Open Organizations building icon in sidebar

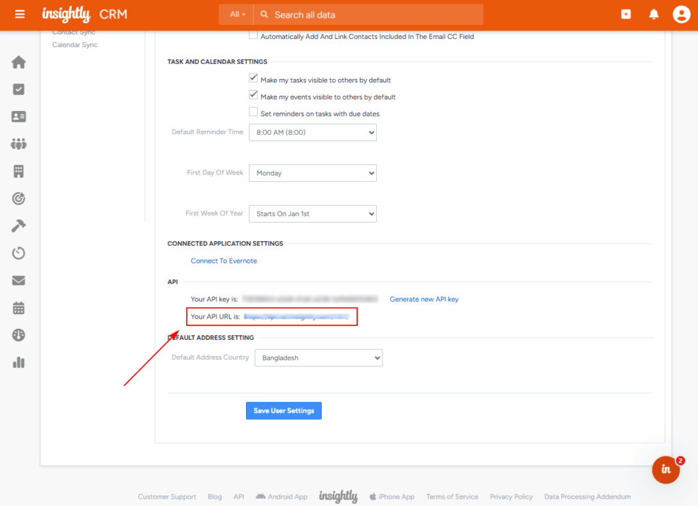[x=18, y=171]
